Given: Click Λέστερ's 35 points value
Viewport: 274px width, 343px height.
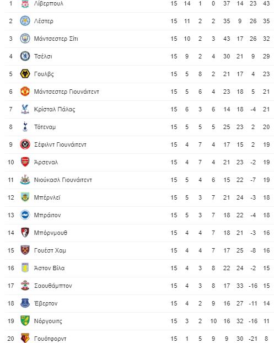Looking at the screenshot, I should coord(266,21).
